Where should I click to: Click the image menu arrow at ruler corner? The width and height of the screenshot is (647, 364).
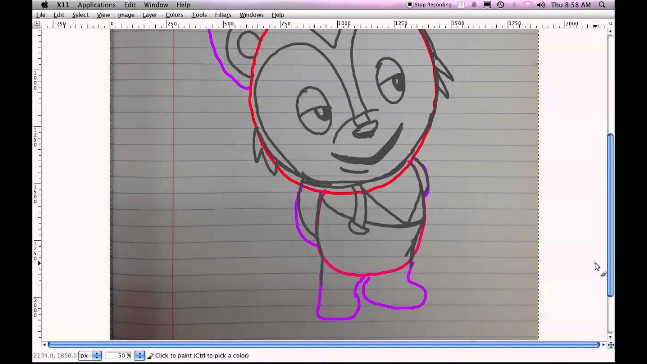coord(37,24)
